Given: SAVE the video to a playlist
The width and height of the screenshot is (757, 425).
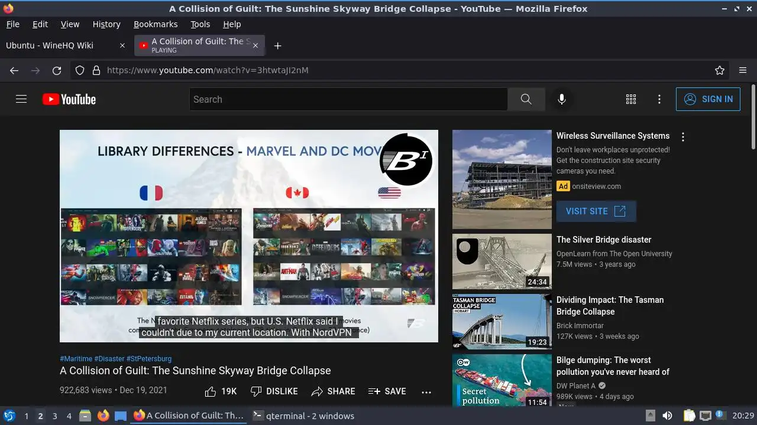Looking at the screenshot, I should pyautogui.click(x=387, y=391).
